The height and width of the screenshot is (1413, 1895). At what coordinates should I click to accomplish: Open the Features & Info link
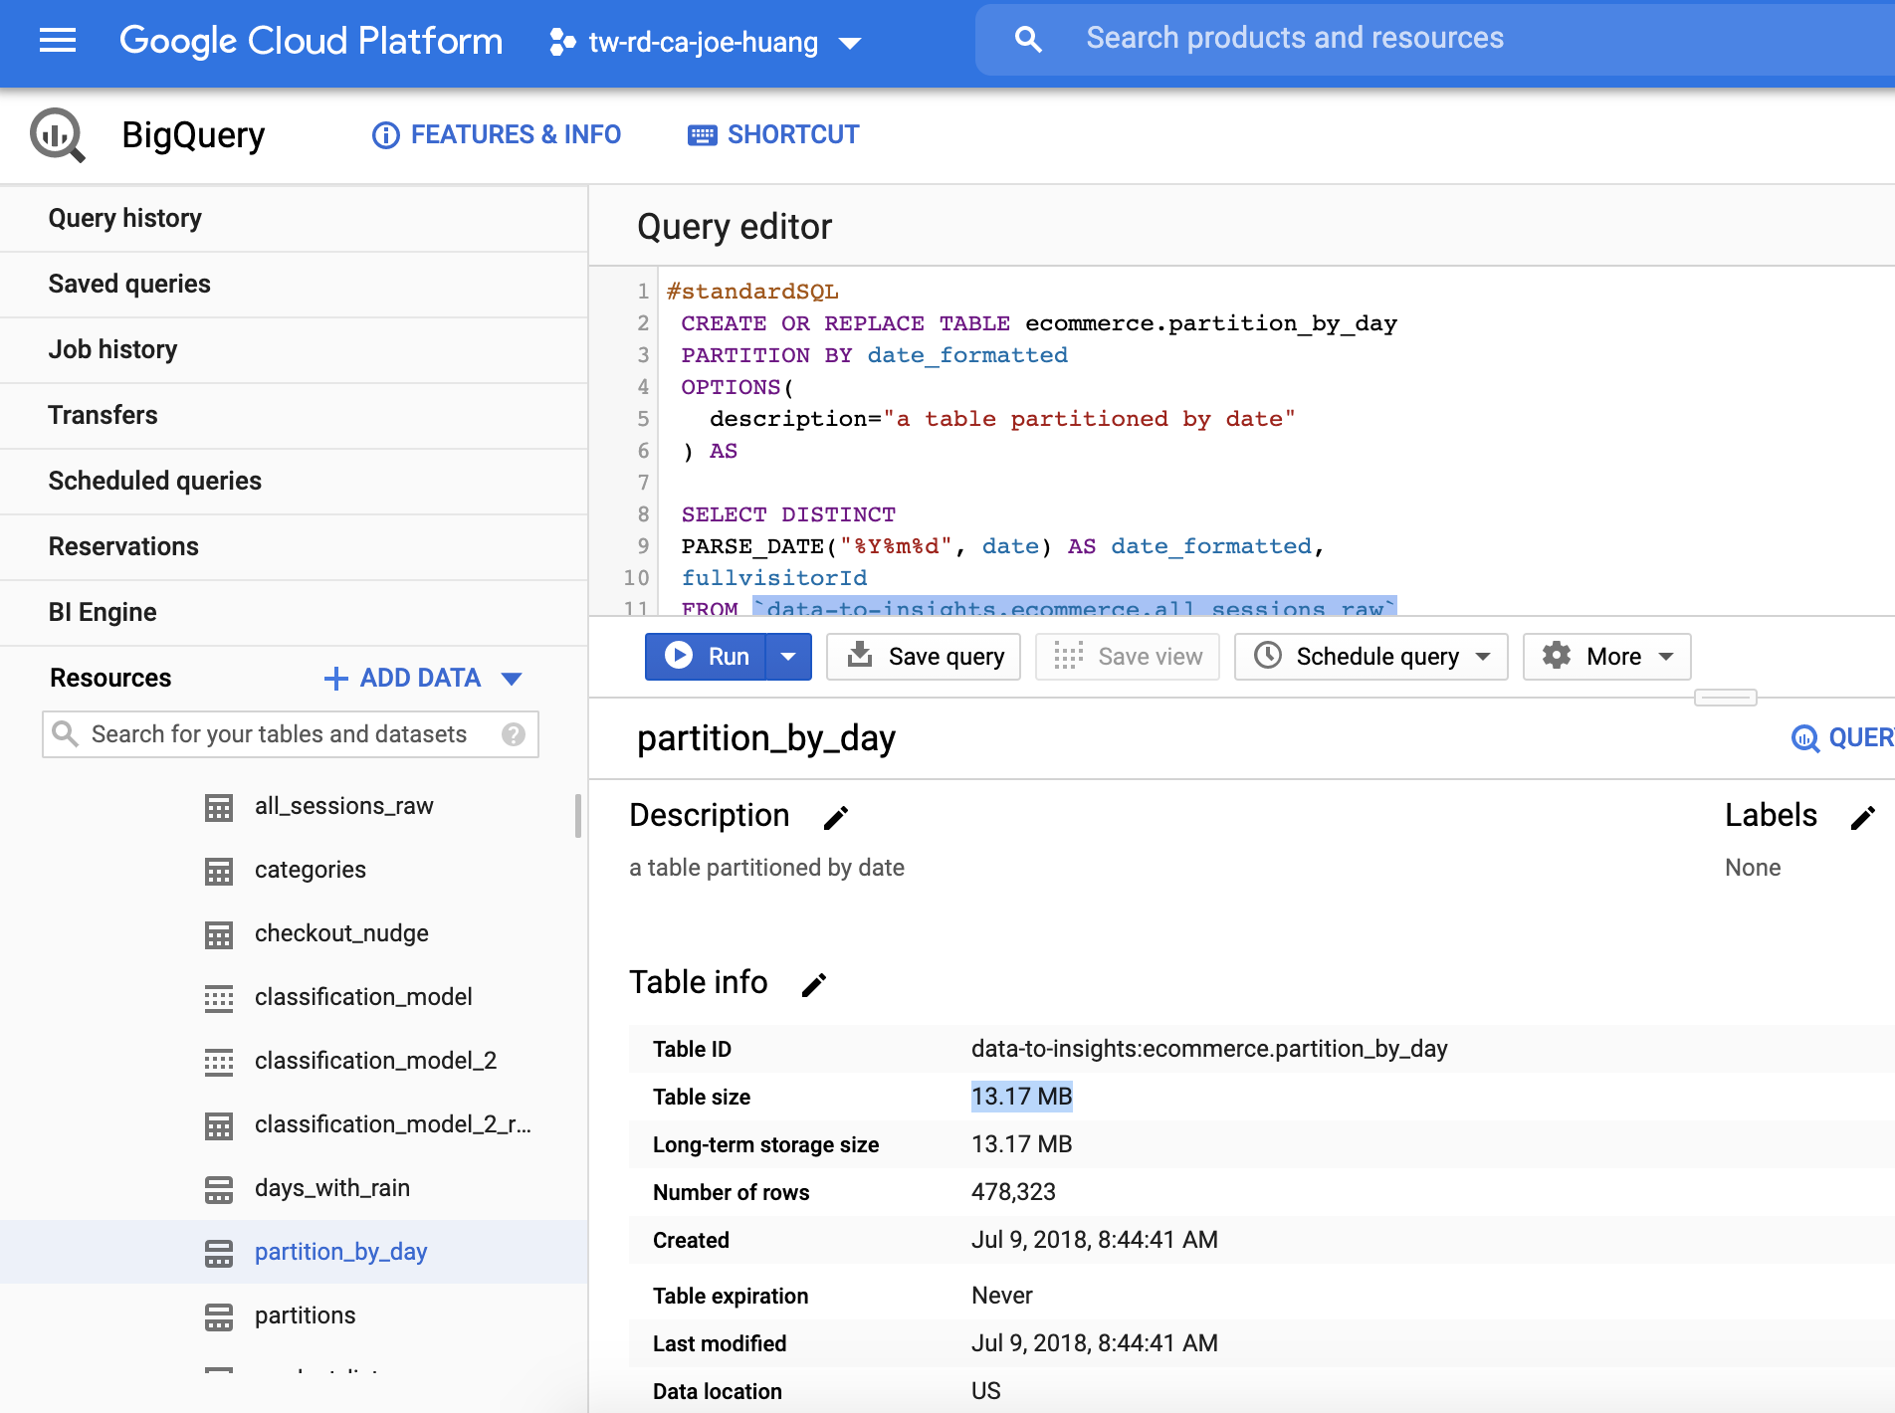[x=497, y=135]
